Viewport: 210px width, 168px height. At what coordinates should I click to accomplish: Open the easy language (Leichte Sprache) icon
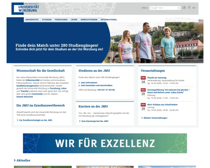pos(184,7)
